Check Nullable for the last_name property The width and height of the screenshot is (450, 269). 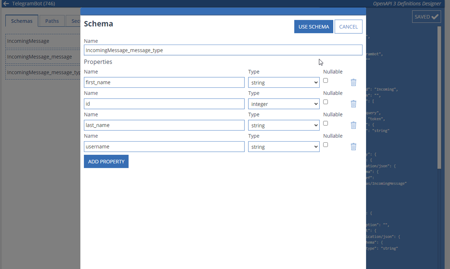tap(326, 123)
